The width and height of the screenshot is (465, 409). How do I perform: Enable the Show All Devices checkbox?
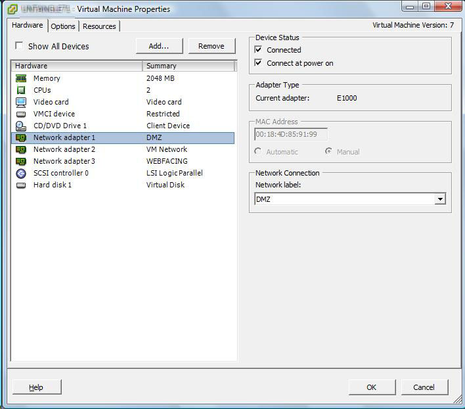click(x=19, y=46)
